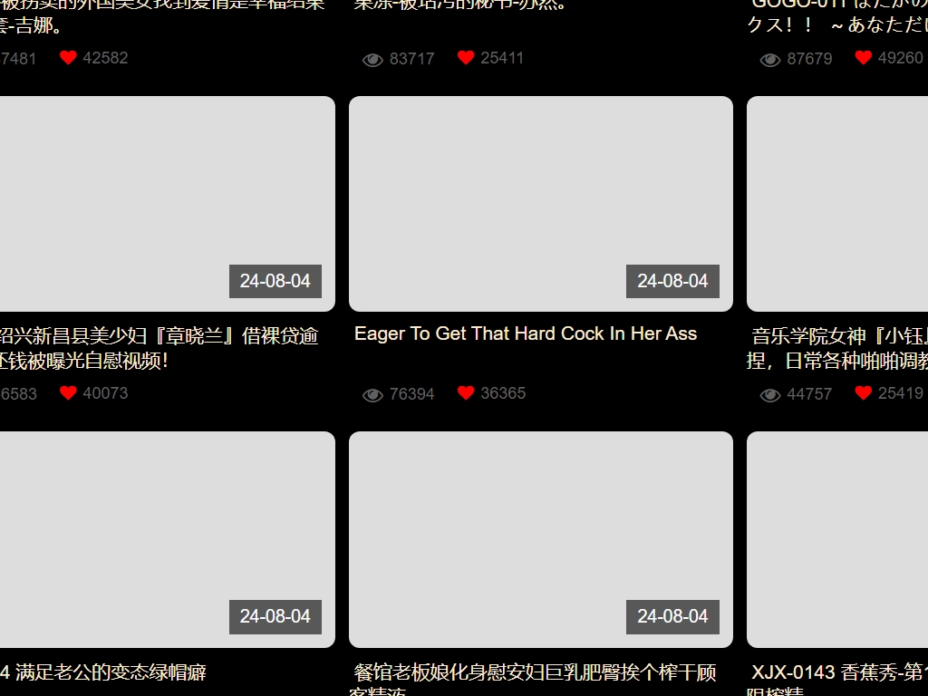The image size is (928, 696).
Task: Click the eye icon next to 87679
Action: tap(770, 60)
